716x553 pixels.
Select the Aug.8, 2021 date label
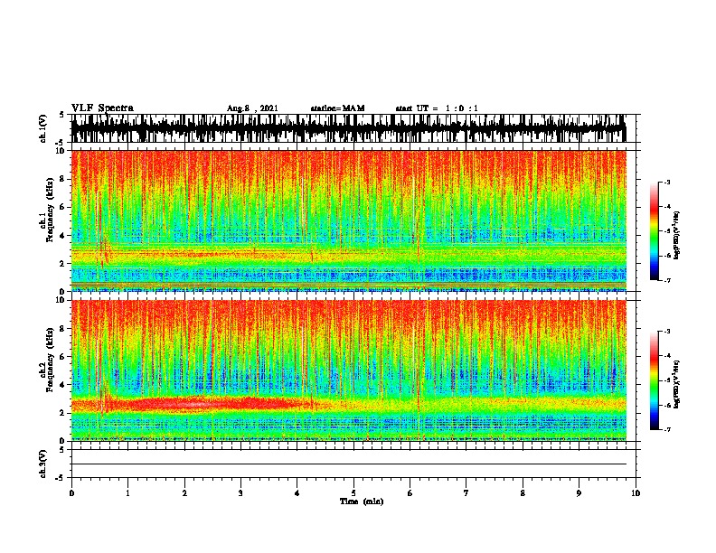click(252, 108)
